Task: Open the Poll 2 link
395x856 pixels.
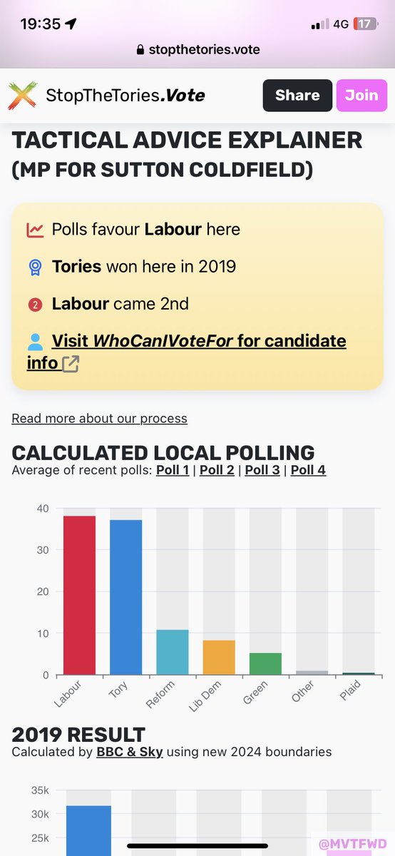Action: 217,470
